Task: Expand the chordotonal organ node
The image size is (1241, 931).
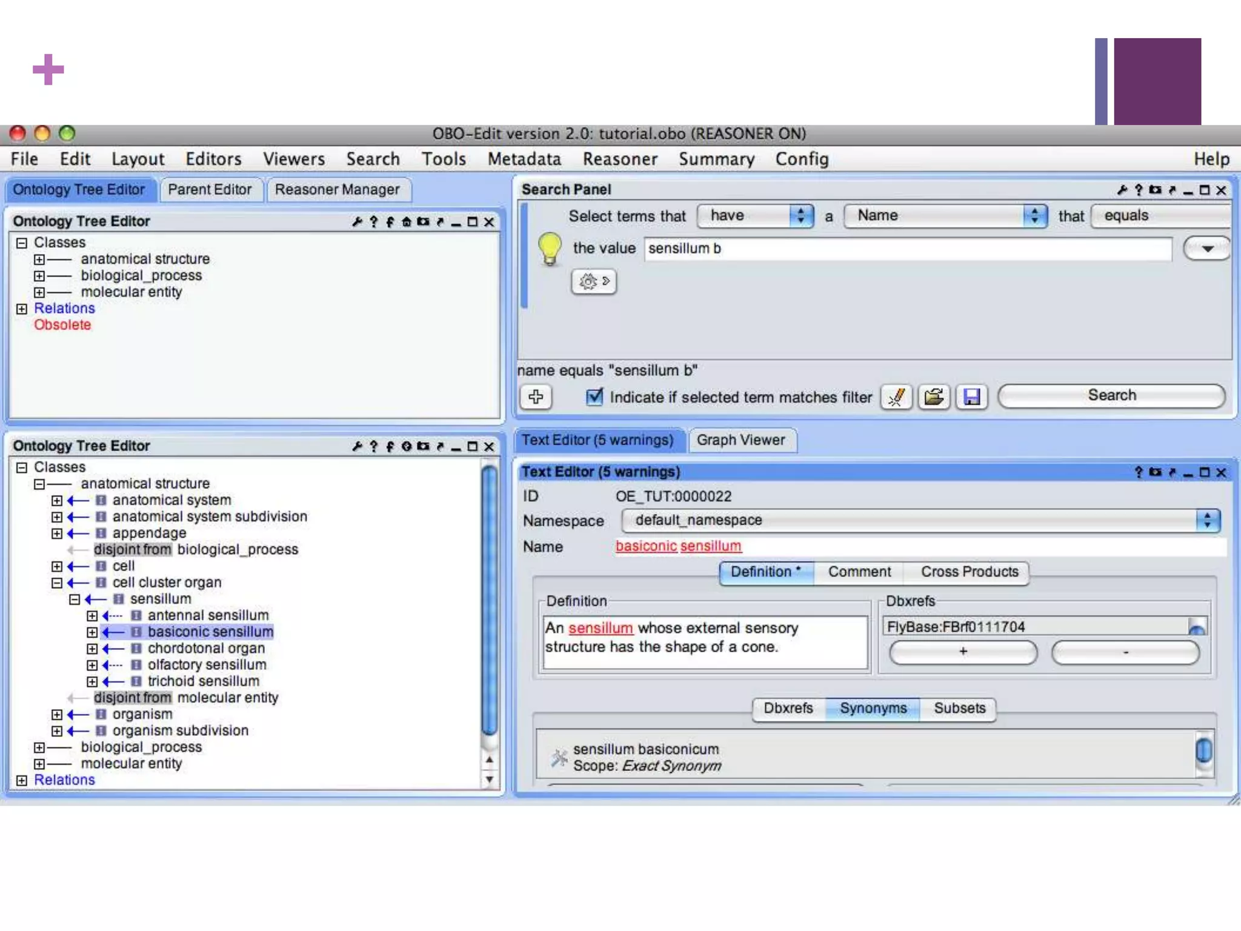Action: pyautogui.click(x=92, y=649)
